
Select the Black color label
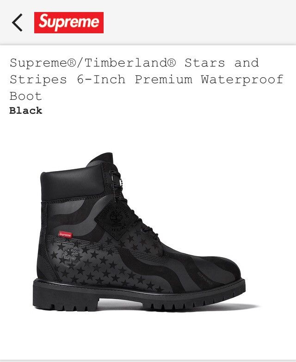click(25, 111)
